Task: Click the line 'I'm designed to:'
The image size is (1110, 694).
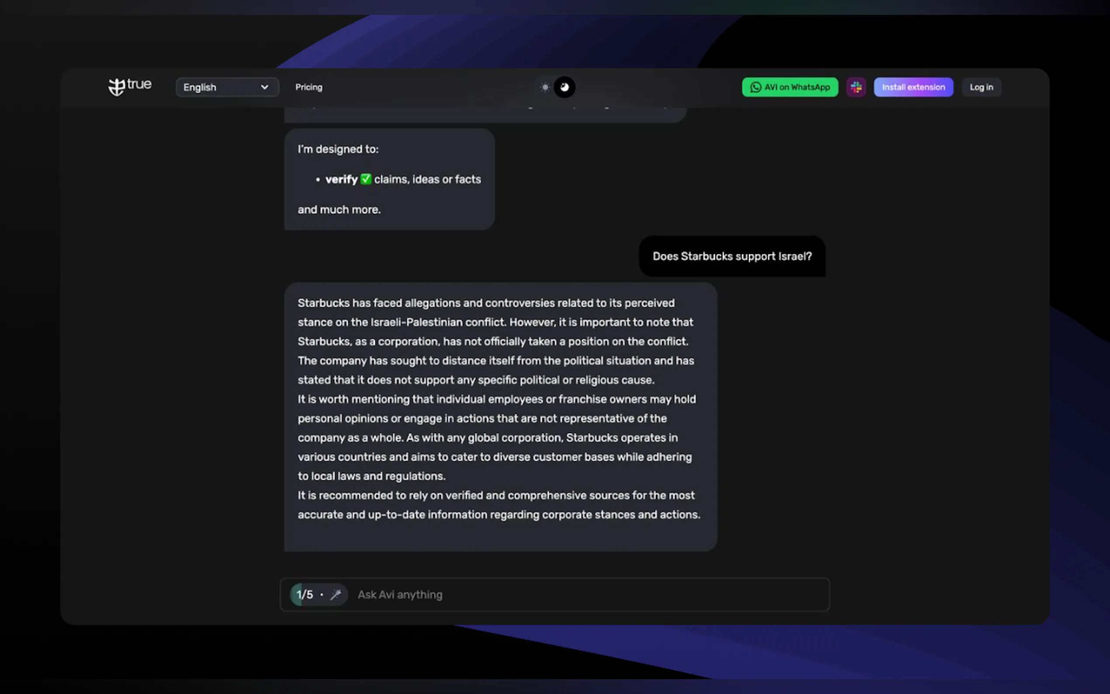Action: coord(338,149)
